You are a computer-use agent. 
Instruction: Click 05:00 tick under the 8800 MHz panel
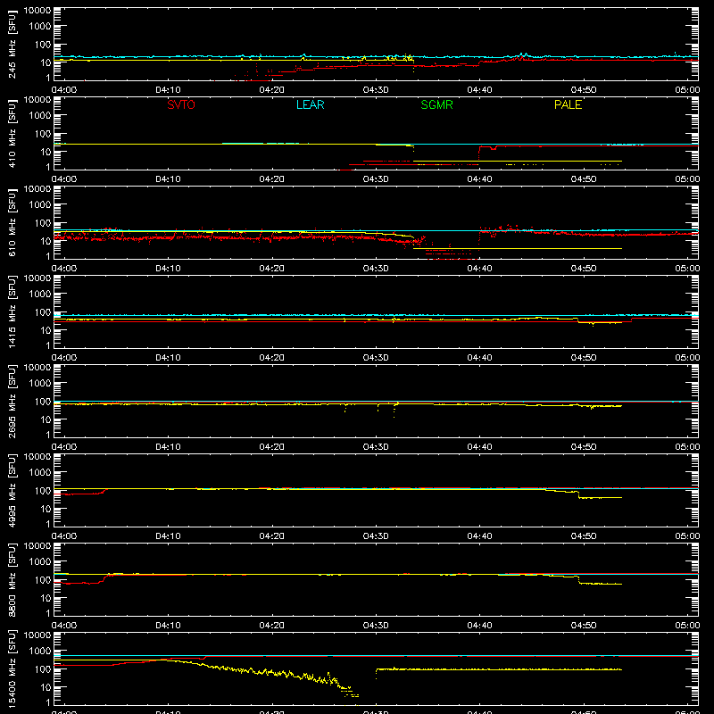(x=687, y=626)
